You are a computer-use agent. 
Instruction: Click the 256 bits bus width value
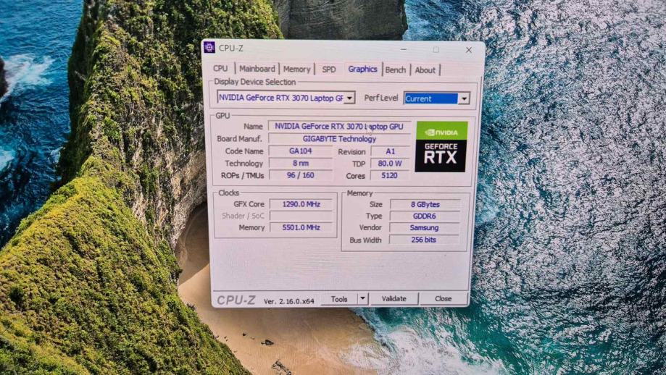point(425,240)
